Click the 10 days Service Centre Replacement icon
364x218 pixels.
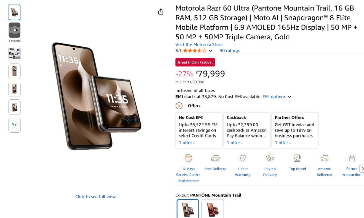(x=188, y=158)
